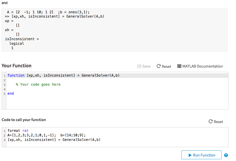Click the 'Code to call your function' heading
This screenshot has width=236, height=161.
click(x=24, y=120)
